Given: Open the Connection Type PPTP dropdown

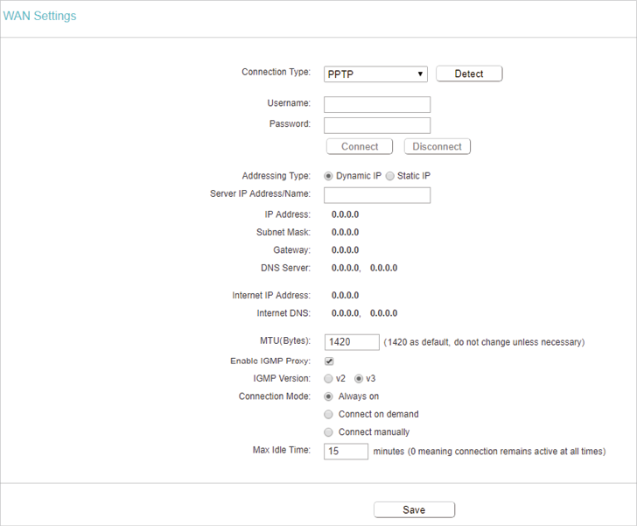Looking at the screenshot, I should 375,74.
